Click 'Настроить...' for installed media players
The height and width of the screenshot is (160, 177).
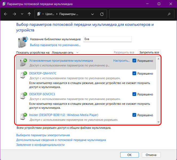[x=122, y=61]
